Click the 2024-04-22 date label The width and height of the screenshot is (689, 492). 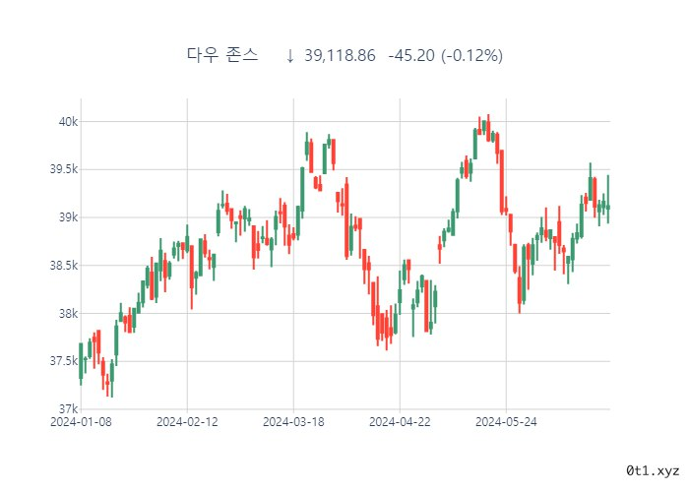click(400, 422)
